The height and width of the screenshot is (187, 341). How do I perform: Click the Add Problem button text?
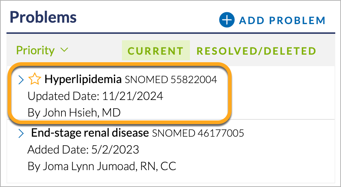pyautogui.click(x=282, y=20)
